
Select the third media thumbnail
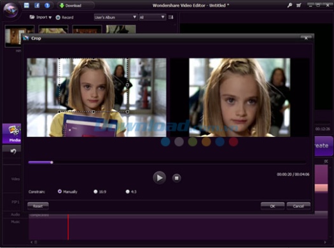87,29
